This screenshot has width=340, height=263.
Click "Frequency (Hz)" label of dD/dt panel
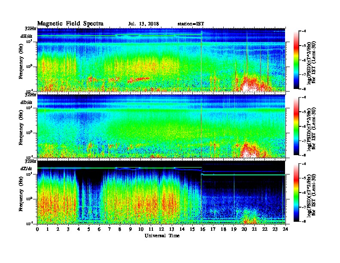pyautogui.click(x=21, y=128)
